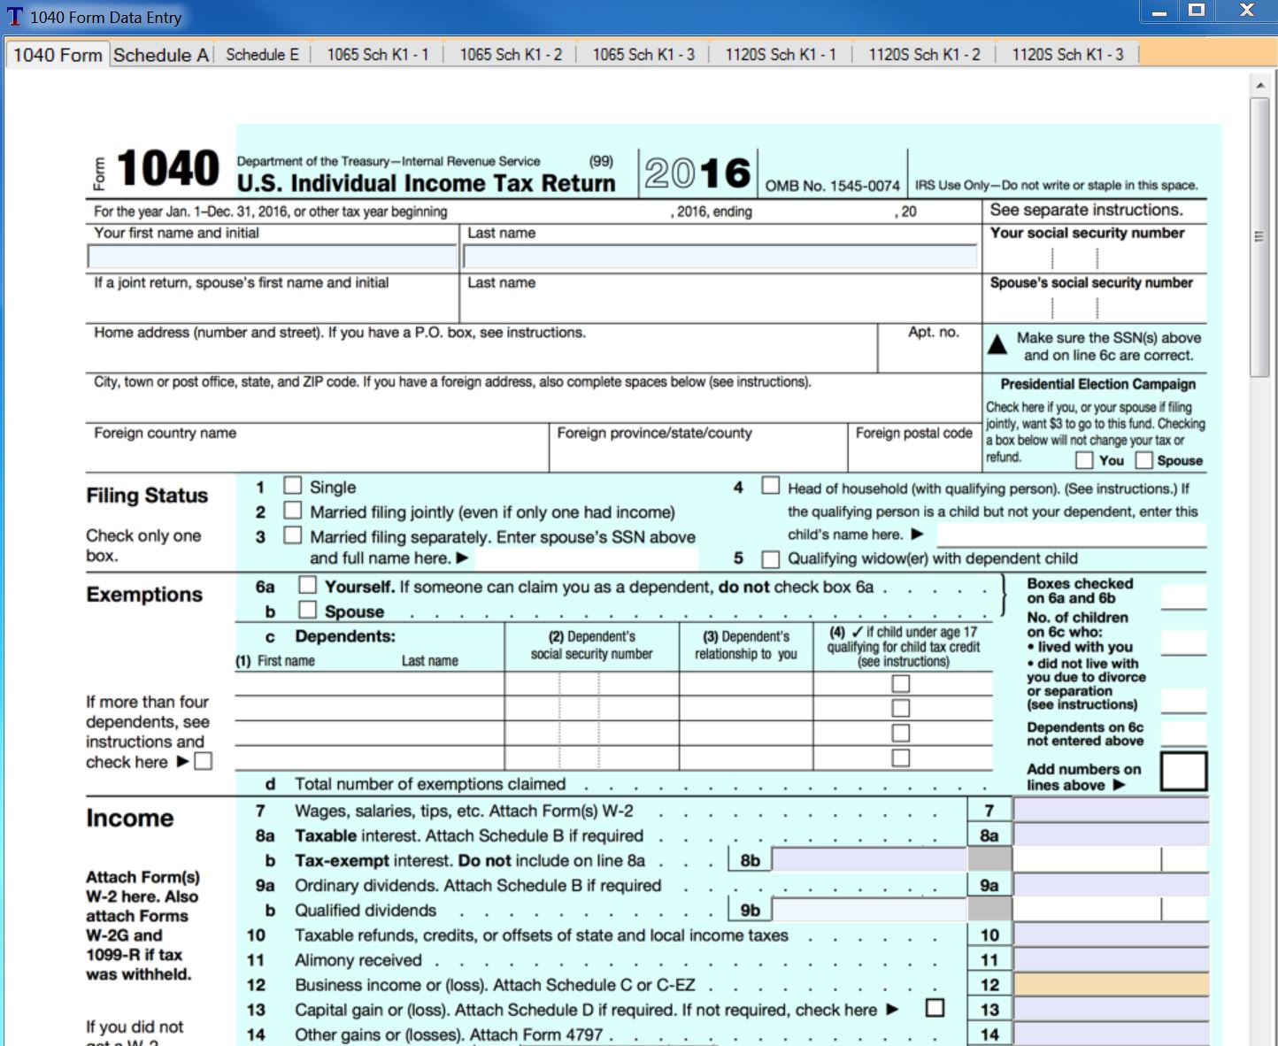Close the 1040 Form Data Entry window
The width and height of the screenshot is (1278, 1046).
(x=1247, y=12)
